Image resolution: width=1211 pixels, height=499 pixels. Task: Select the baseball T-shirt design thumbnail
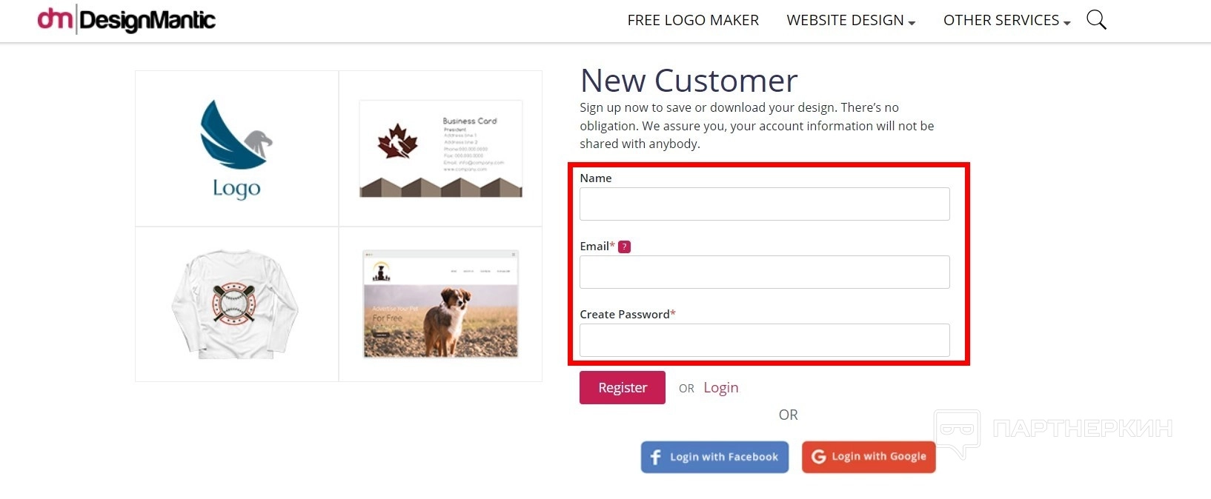tap(236, 304)
